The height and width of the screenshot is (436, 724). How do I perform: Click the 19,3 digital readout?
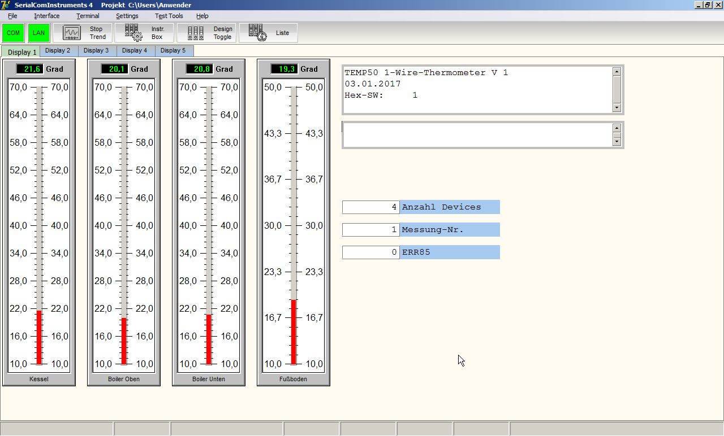[x=284, y=69]
